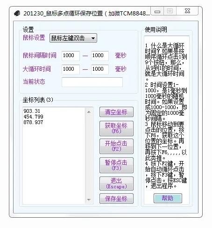Click the second 鼠标间隔时间 value field
The image size is (212, 228).
coord(100,56)
